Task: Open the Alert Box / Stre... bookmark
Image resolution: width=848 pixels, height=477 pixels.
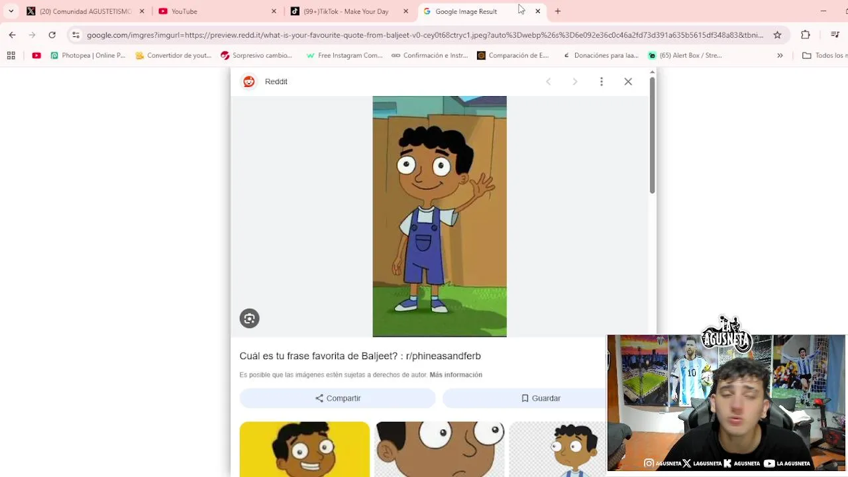Action: tap(684, 56)
